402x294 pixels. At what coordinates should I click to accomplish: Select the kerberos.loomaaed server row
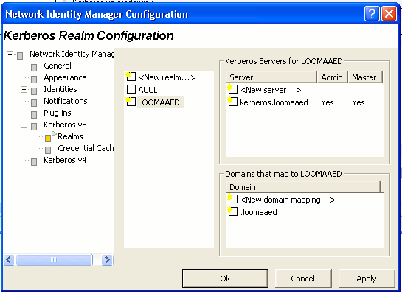pos(305,102)
